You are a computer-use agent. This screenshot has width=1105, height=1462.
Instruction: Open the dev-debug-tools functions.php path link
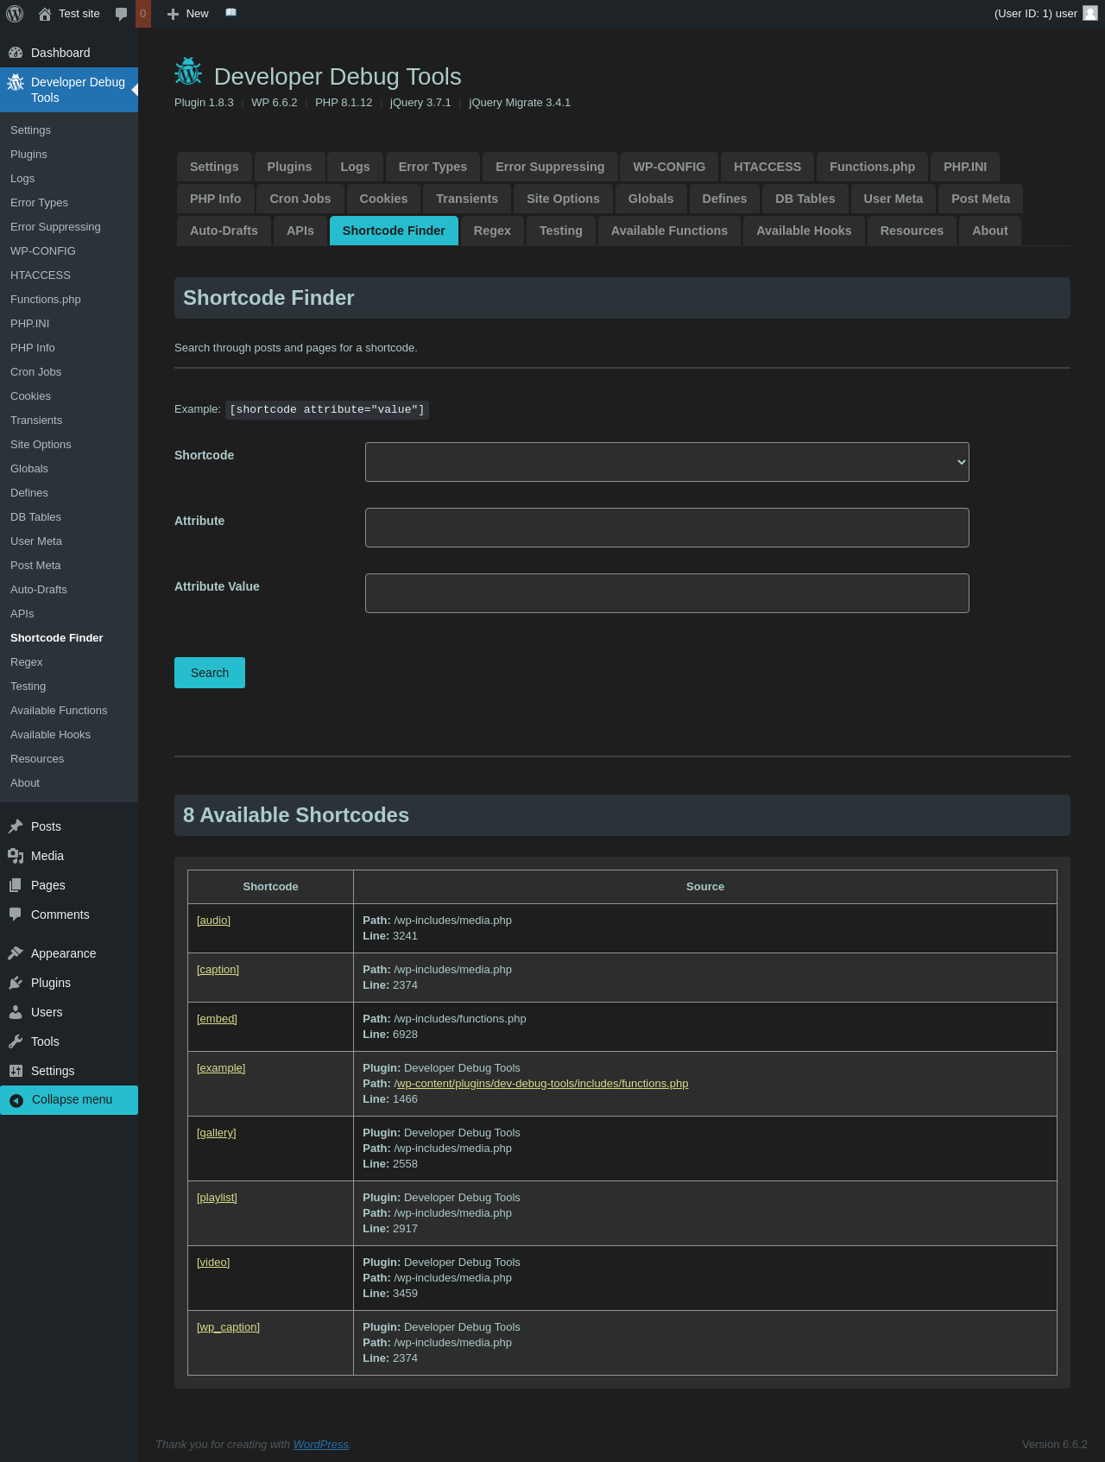point(541,1084)
